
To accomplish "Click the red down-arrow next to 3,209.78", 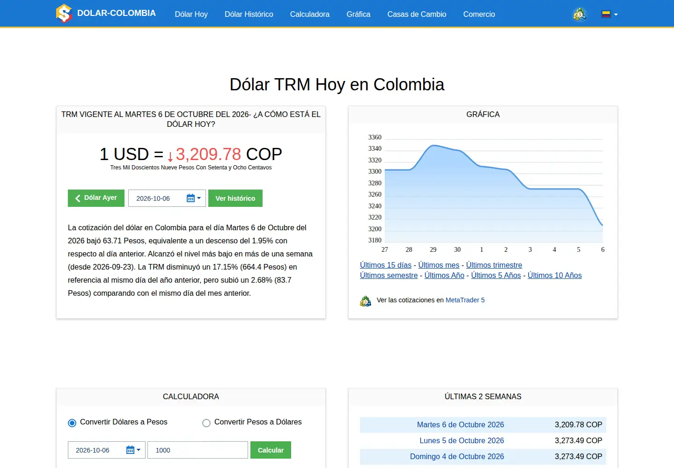I will coord(170,157).
